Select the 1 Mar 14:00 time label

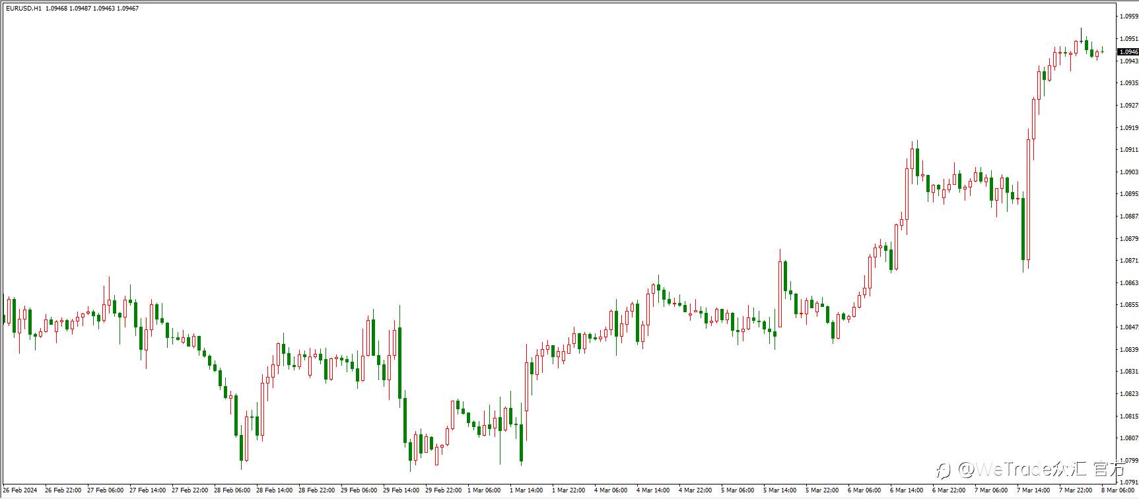click(x=526, y=490)
